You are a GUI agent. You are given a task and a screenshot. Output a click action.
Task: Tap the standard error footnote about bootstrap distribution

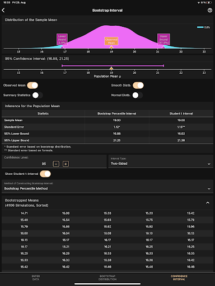(x=38, y=147)
